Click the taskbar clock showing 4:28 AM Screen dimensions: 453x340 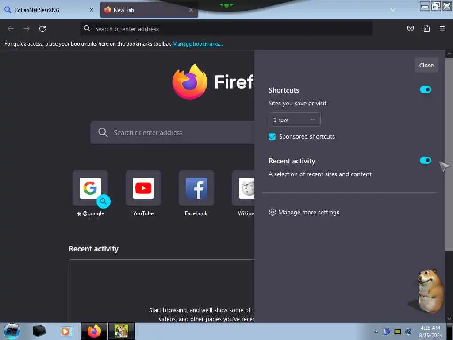(430, 332)
